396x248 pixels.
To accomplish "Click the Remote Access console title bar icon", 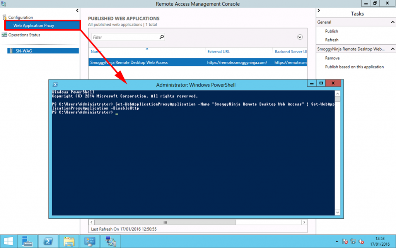I will (x=3, y=4).
